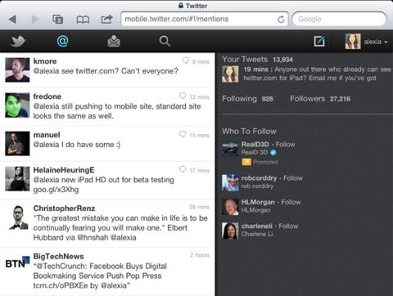Follow charleneli
Screen dimensions: 393x296
(x=288, y=226)
